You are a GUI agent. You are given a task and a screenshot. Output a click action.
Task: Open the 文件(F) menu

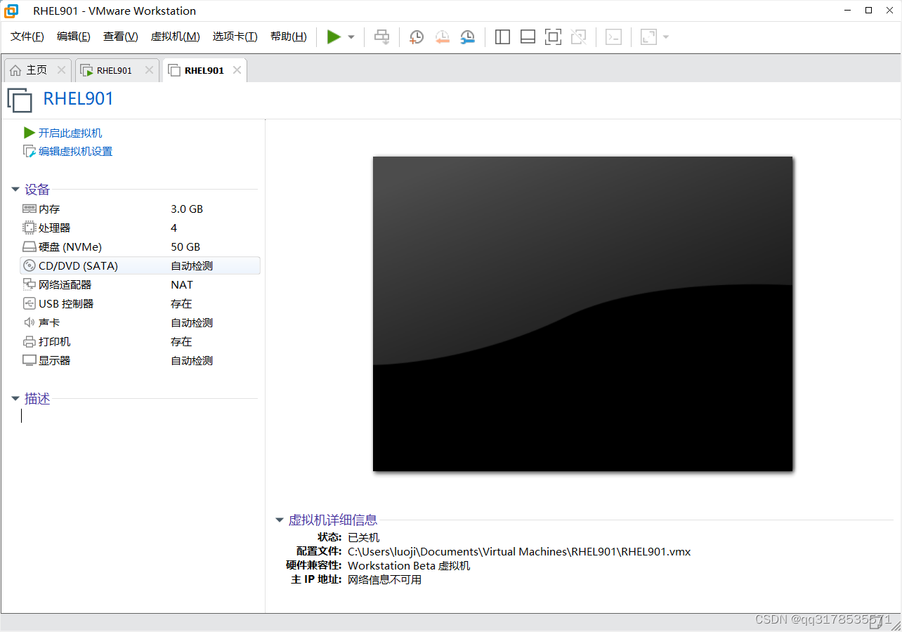(x=27, y=37)
